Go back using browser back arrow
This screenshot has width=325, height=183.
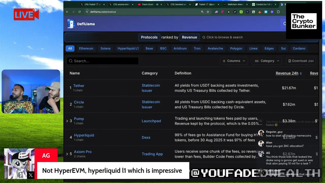point(67,12)
